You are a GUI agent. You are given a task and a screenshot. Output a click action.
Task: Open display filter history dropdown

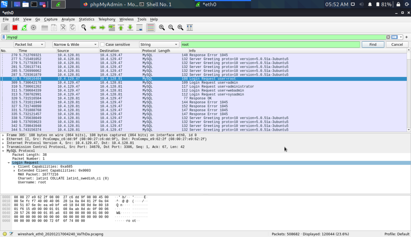tap(401, 37)
